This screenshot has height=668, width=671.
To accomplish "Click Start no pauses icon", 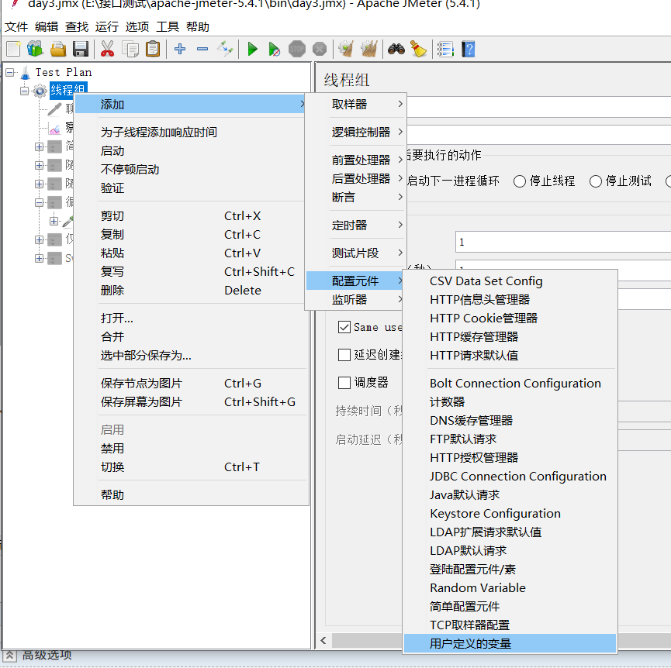I will (x=275, y=49).
